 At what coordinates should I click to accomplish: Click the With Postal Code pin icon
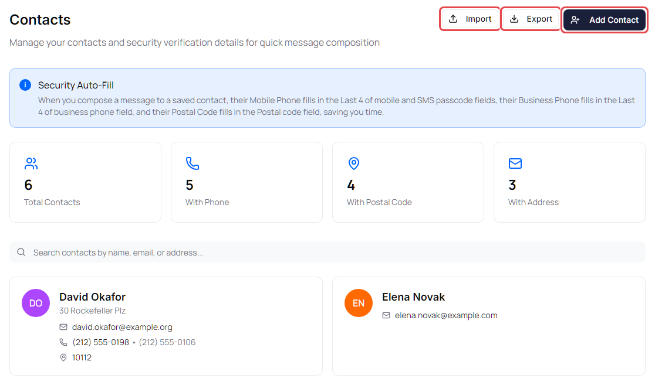tap(353, 163)
